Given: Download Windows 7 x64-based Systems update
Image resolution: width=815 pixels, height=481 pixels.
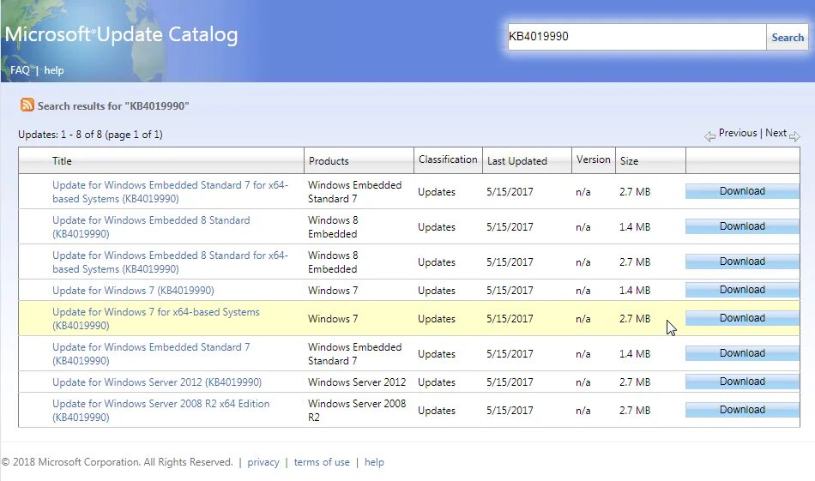Looking at the screenshot, I should click(742, 318).
